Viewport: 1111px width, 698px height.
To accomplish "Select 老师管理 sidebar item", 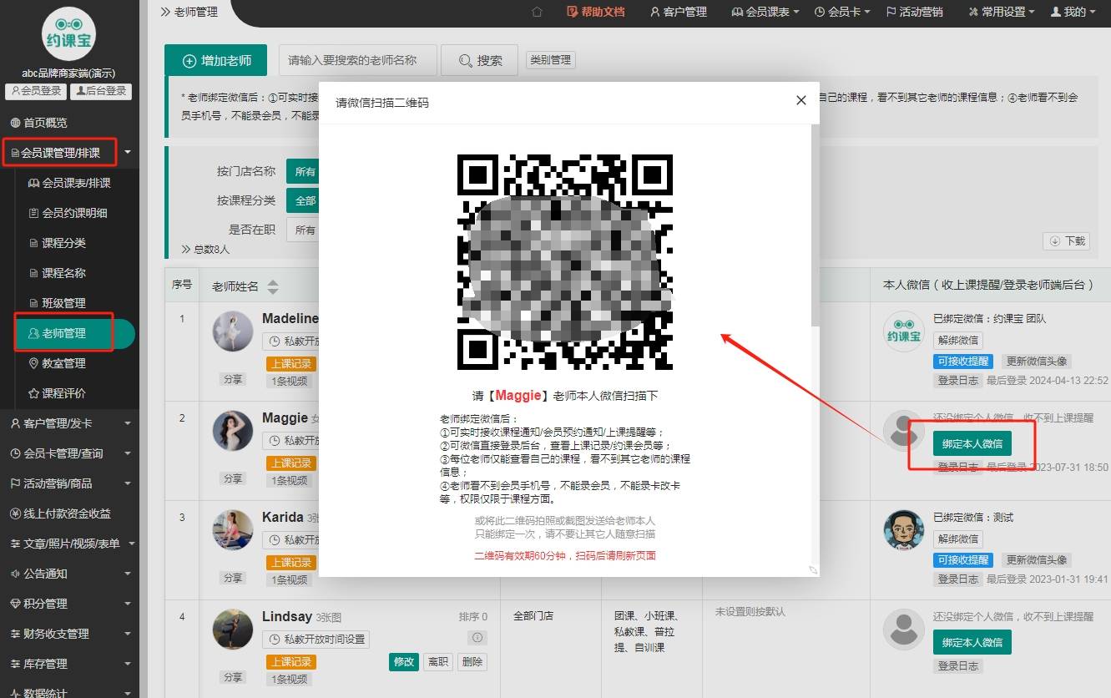I will click(x=74, y=333).
